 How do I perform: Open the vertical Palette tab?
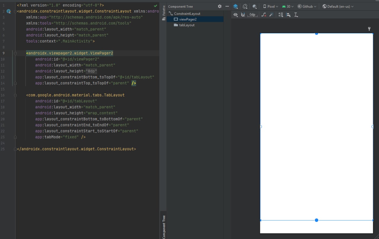point(164,13)
